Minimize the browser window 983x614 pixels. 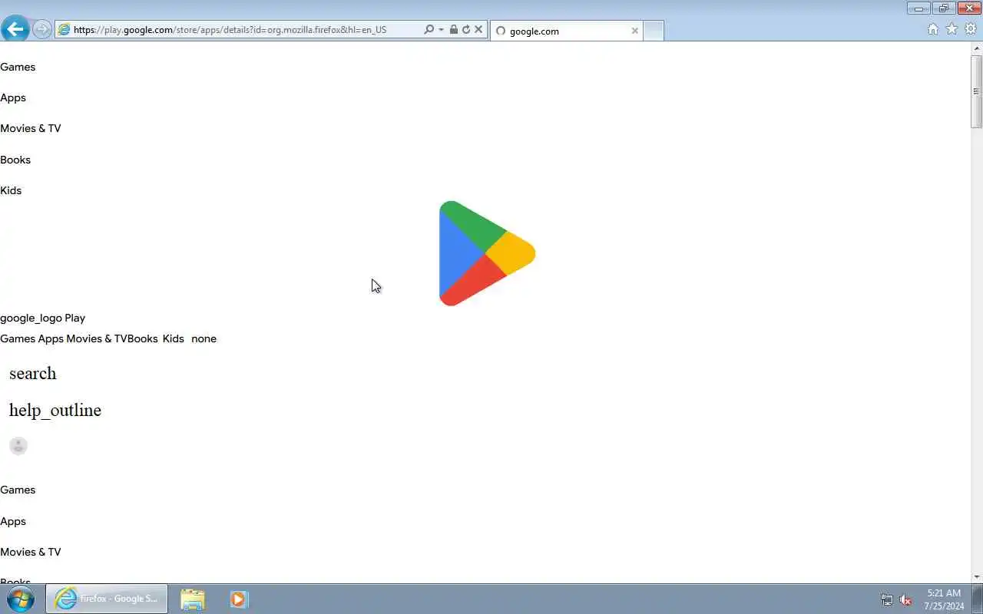pos(918,8)
